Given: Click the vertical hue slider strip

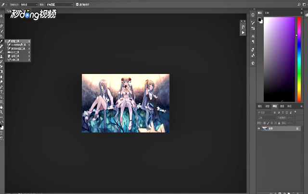Looking at the screenshot, I should click(299, 60).
